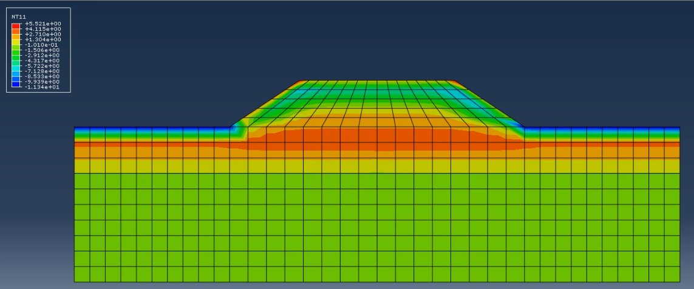The width and height of the screenshot is (694, 289).
Task: Select the left toe of the embankment slope
Action: point(232,127)
